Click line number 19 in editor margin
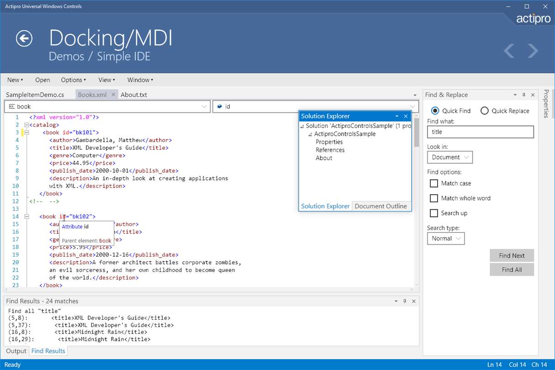Image resolution: width=555 pixels, height=370 pixels. (16, 254)
